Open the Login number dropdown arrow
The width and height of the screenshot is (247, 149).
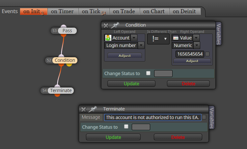(141, 45)
